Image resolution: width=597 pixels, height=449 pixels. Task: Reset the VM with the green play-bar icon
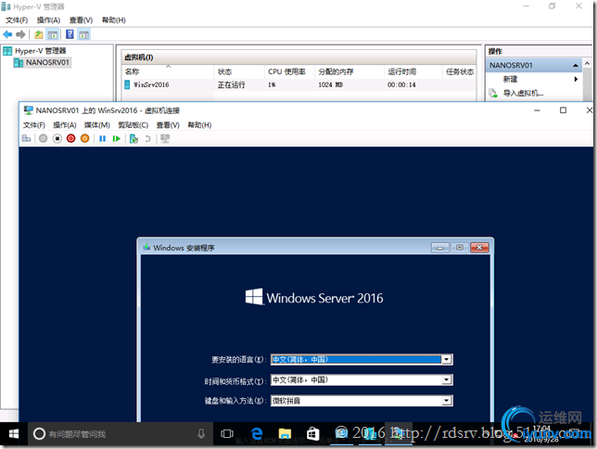pyautogui.click(x=117, y=138)
